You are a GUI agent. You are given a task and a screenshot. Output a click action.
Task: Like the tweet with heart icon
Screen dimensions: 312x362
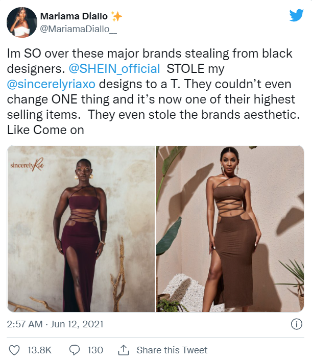[x=14, y=350]
